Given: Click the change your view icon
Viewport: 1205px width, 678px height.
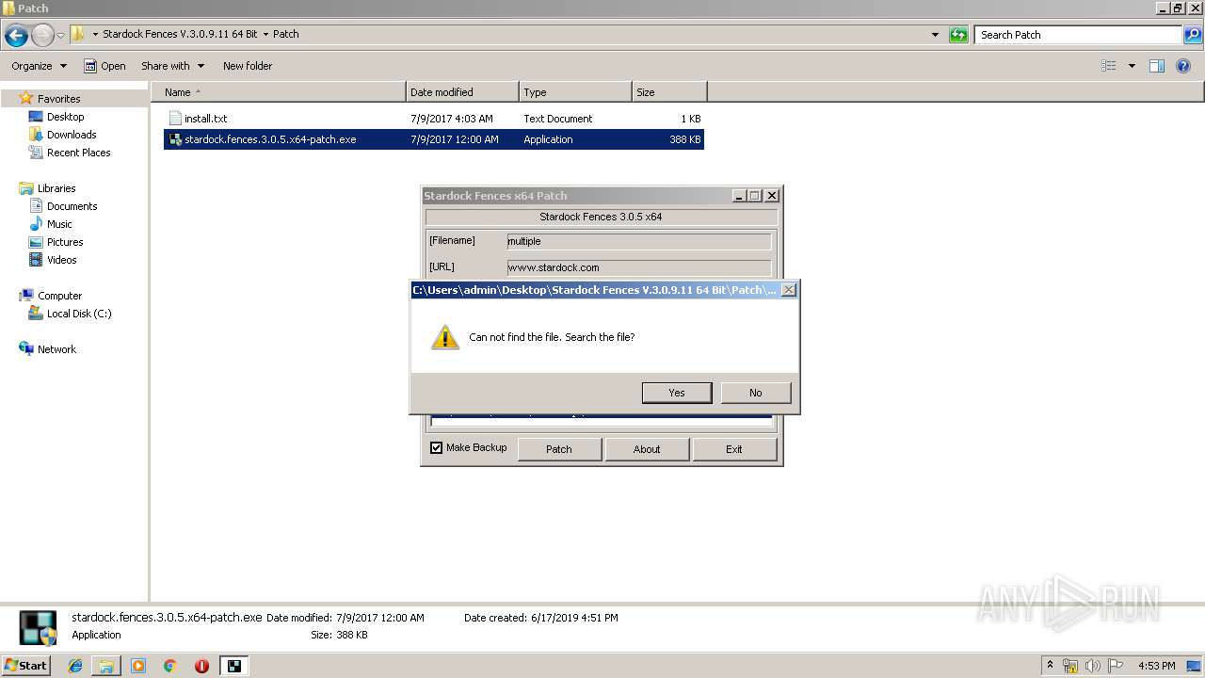Looking at the screenshot, I should pyautogui.click(x=1109, y=66).
